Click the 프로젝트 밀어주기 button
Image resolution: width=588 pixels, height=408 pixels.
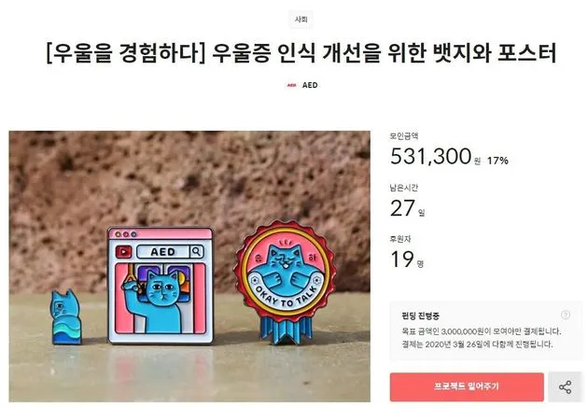467,387
